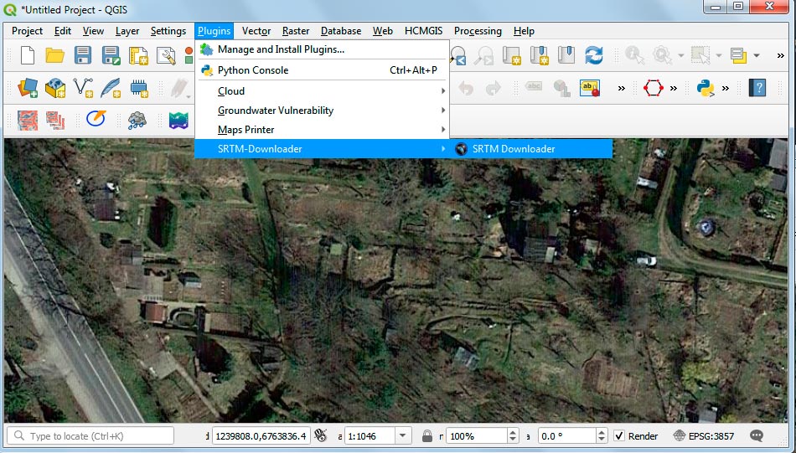Click the Zoom Last magnifier icon

tap(457, 55)
